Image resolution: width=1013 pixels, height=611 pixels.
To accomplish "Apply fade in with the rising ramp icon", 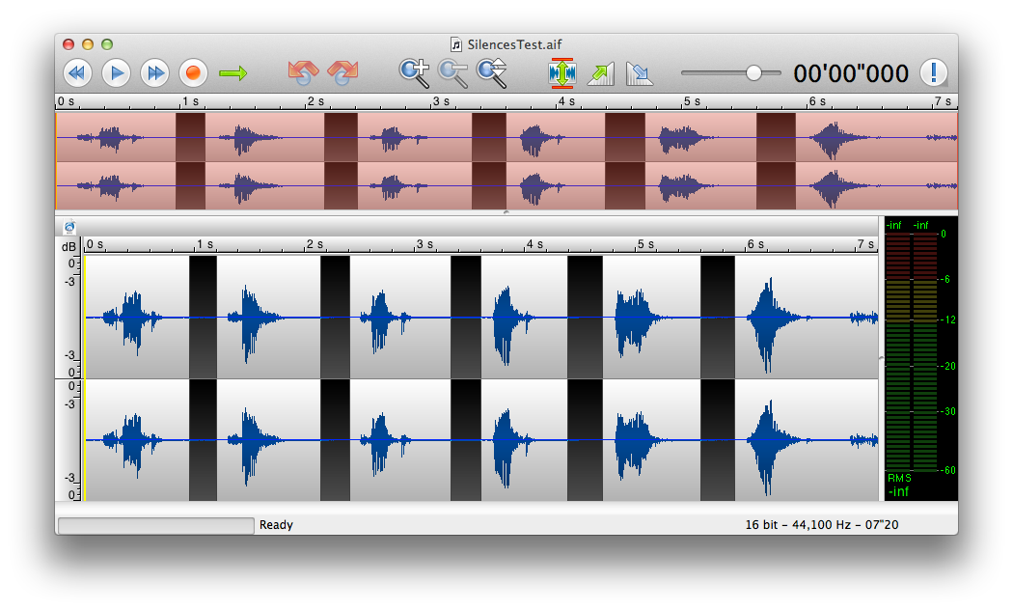I will point(601,73).
